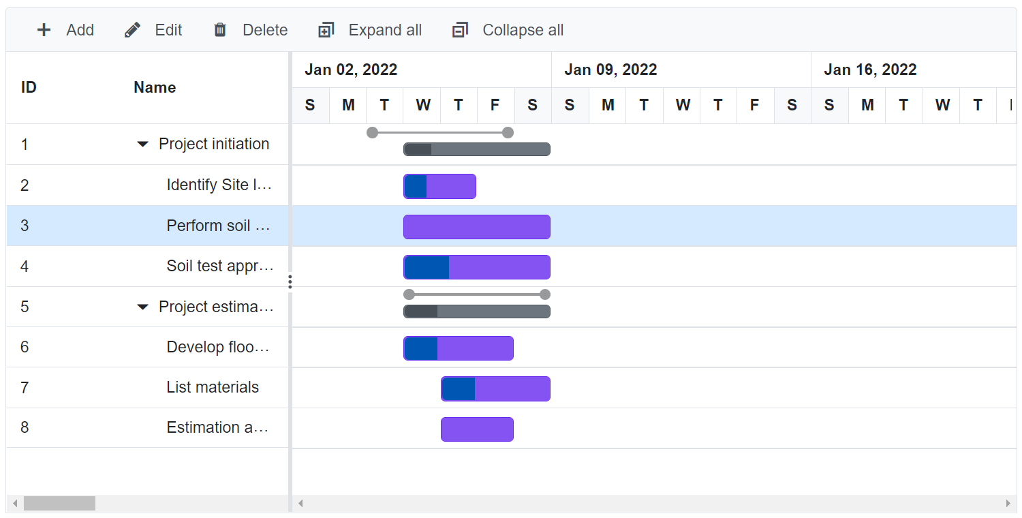
Task: Click the Collapse all icon
Action: tap(461, 30)
